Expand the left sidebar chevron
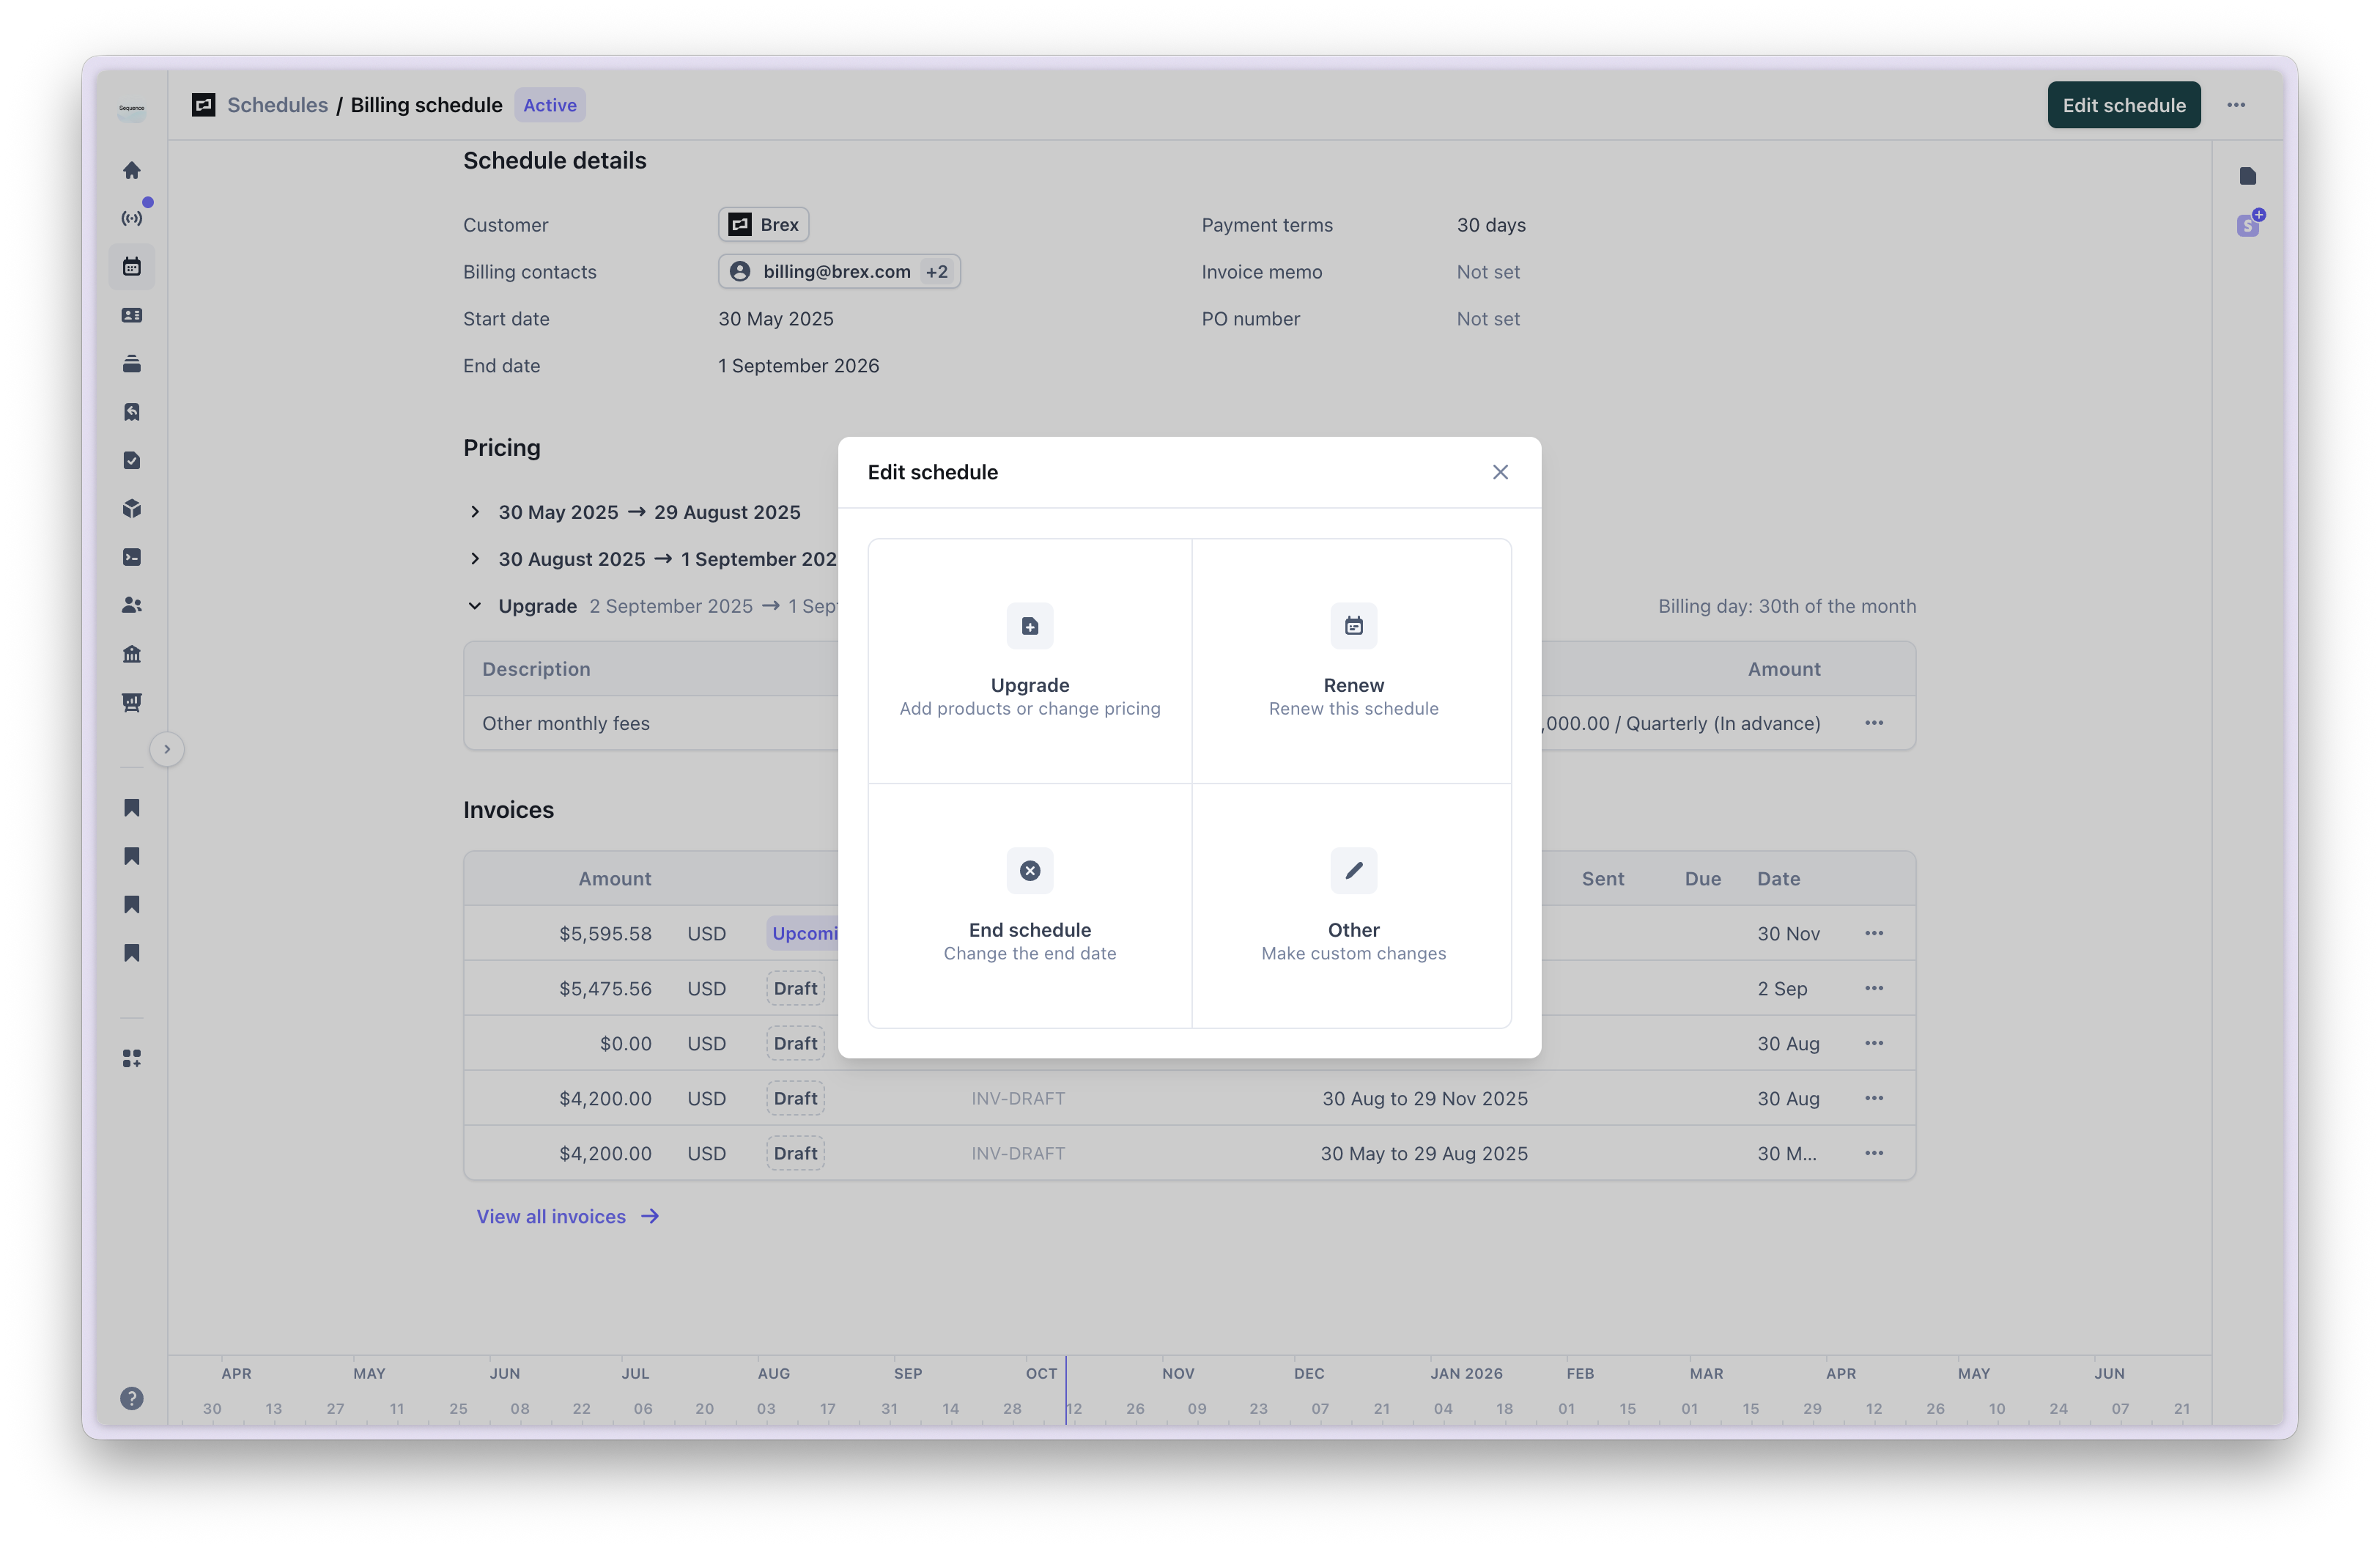2380x1548 pixels. (x=167, y=749)
